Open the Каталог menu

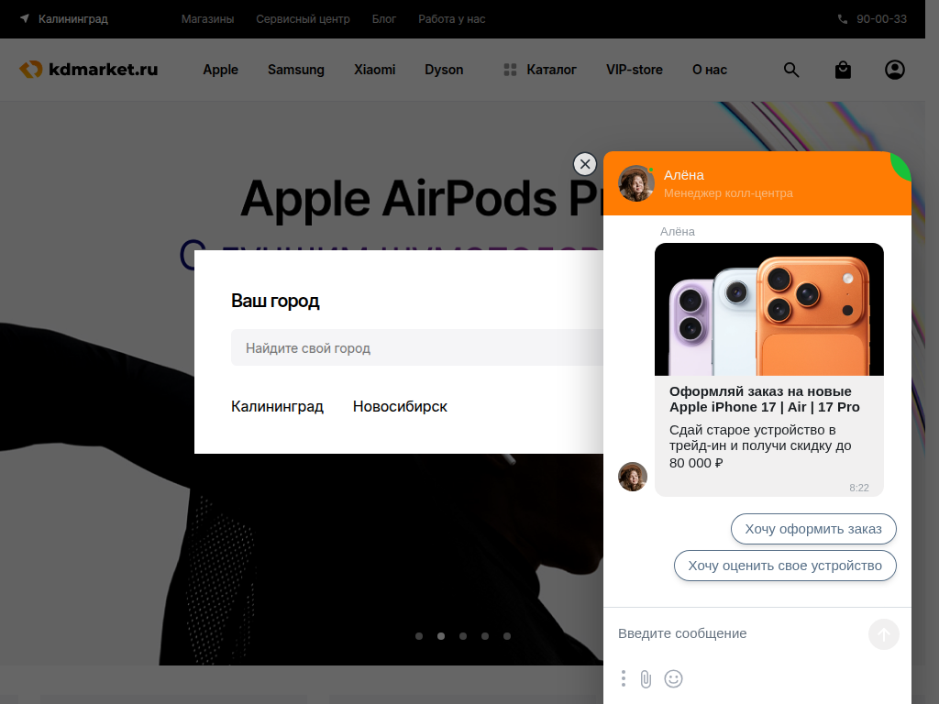tap(540, 70)
